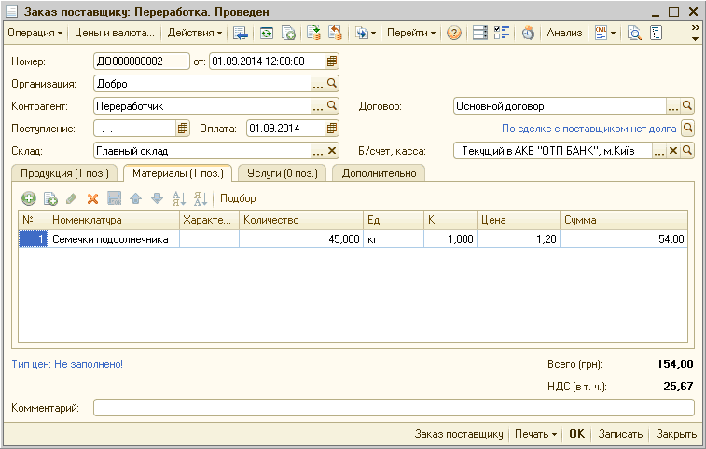The image size is (706, 449).
Task: Clear the Б/счет, касса field with X
Action: 673,151
